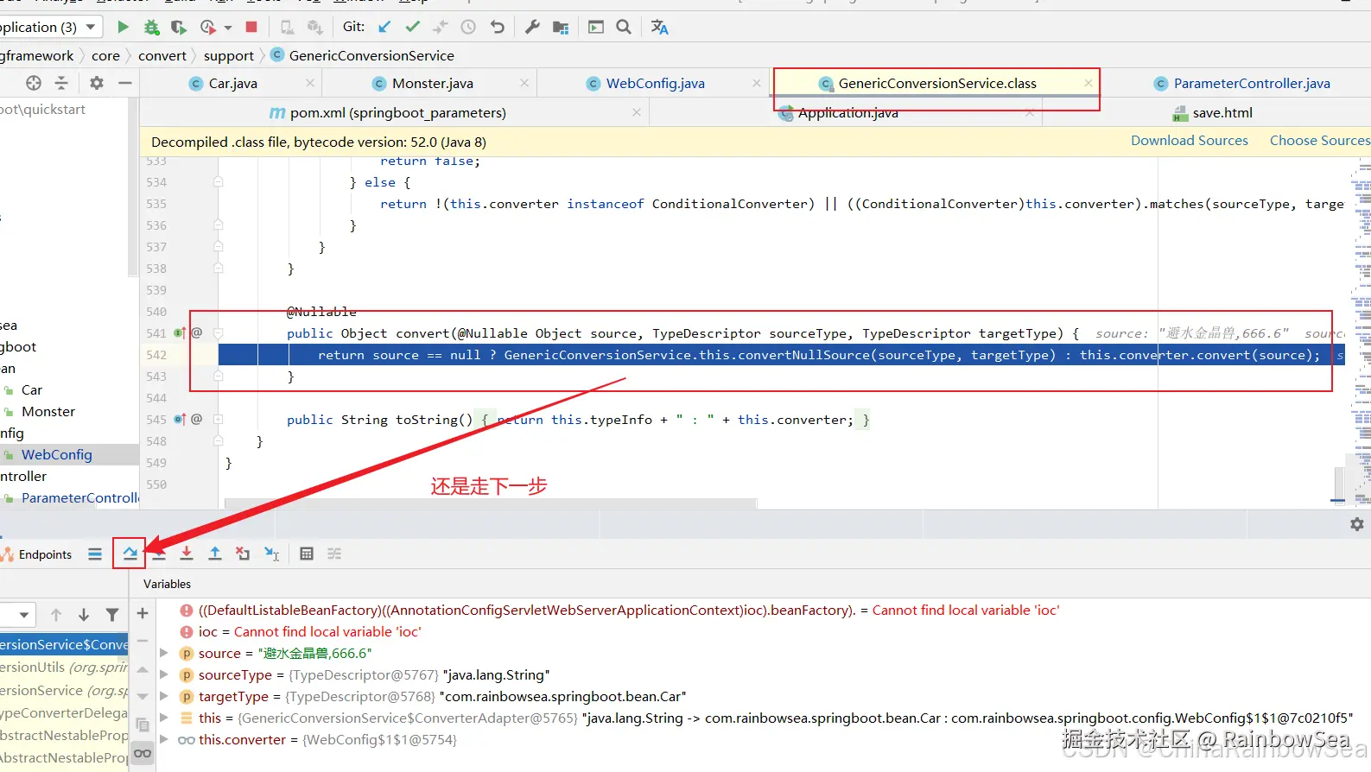Commit changes with the Git checkmark icon

(413, 27)
